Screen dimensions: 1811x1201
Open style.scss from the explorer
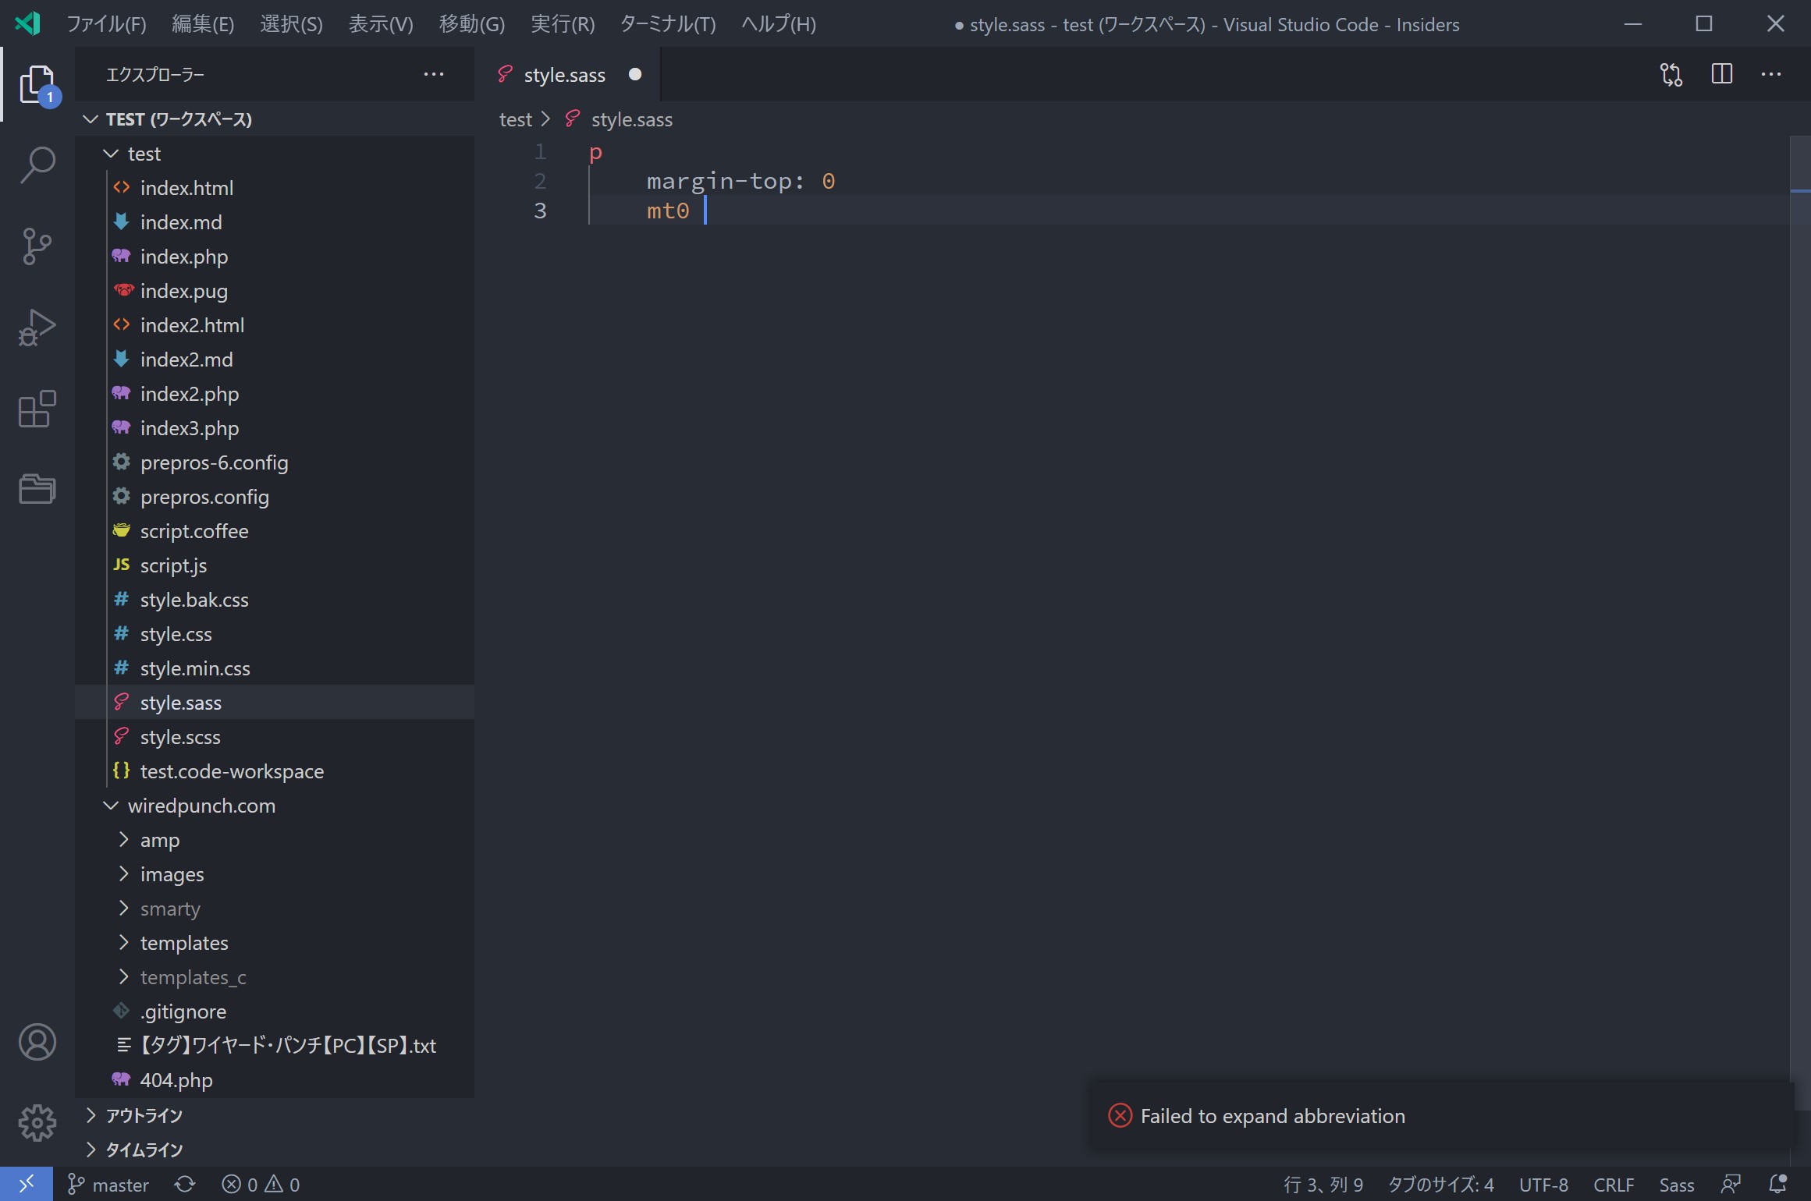tap(181, 736)
